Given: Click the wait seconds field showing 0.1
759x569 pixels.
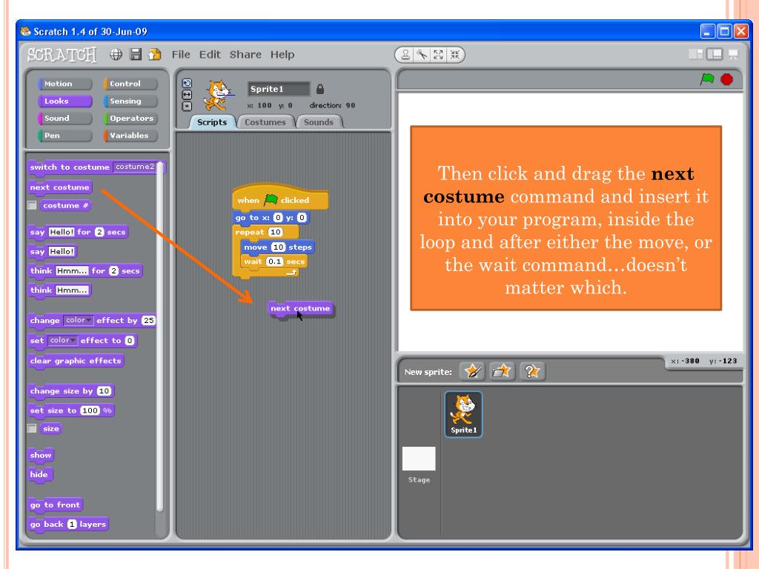Looking at the screenshot, I should pyautogui.click(x=274, y=262).
